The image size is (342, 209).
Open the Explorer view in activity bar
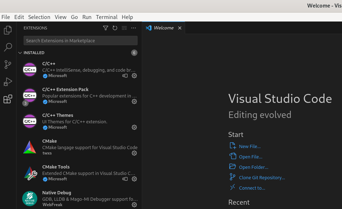(x=8, y=30)
